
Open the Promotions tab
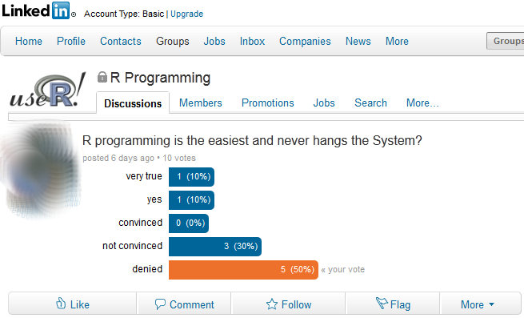(x=268, y=103)
